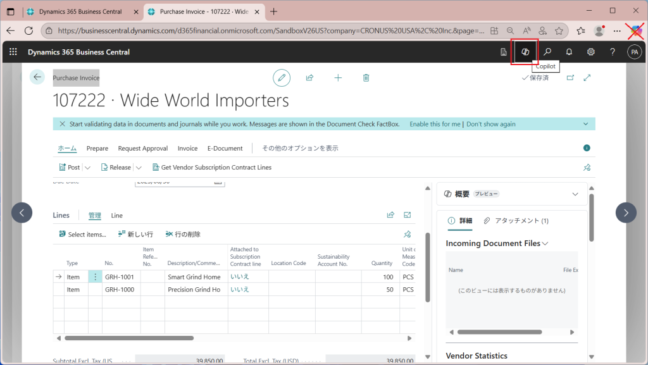The image size is (648, 365).
Task: Expand the notification bar chevron
Action: (x=585, y=124)
